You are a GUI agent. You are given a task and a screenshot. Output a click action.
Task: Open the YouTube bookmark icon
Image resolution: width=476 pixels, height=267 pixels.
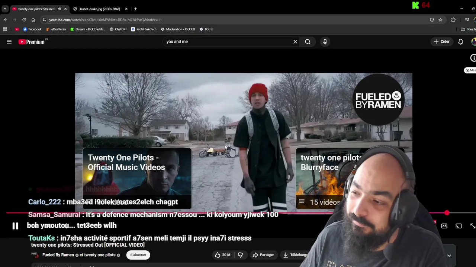click(17, 29)
